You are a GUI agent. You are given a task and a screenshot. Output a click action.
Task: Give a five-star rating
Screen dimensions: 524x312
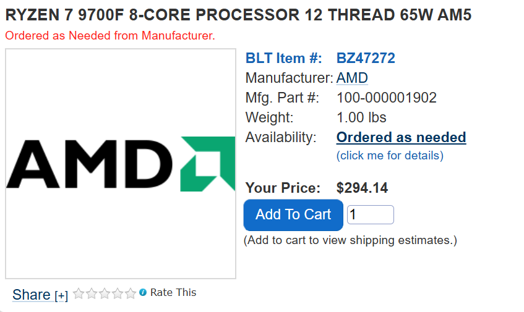pos(131,293)
